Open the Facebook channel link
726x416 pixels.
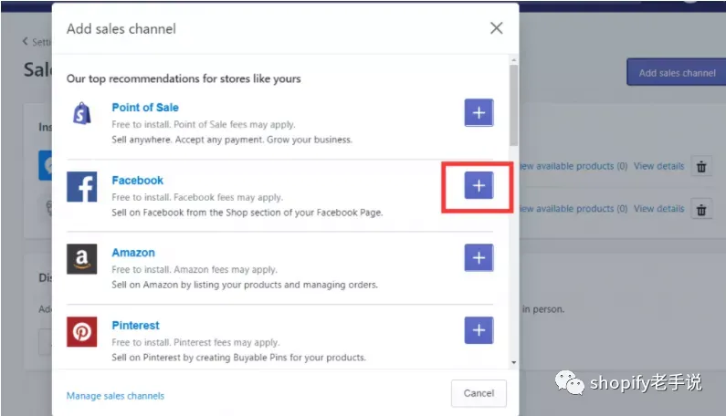(138, 181)
